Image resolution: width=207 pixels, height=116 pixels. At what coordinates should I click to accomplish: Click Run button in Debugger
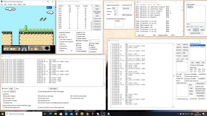[179, 44]
